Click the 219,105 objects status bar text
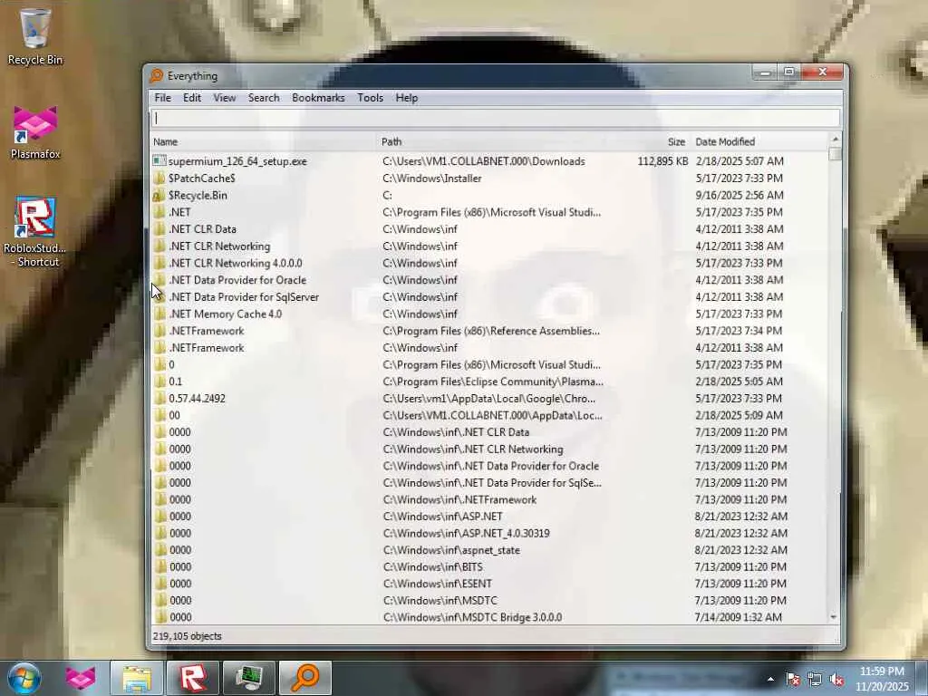Viewport: 928px width, 696px height. 187,636
